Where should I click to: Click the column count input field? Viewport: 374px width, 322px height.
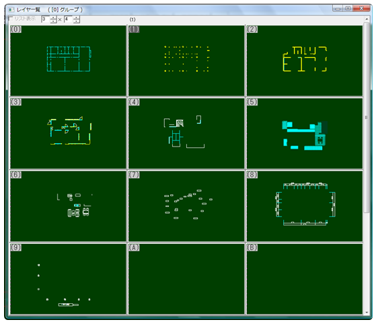click(46, 19)
